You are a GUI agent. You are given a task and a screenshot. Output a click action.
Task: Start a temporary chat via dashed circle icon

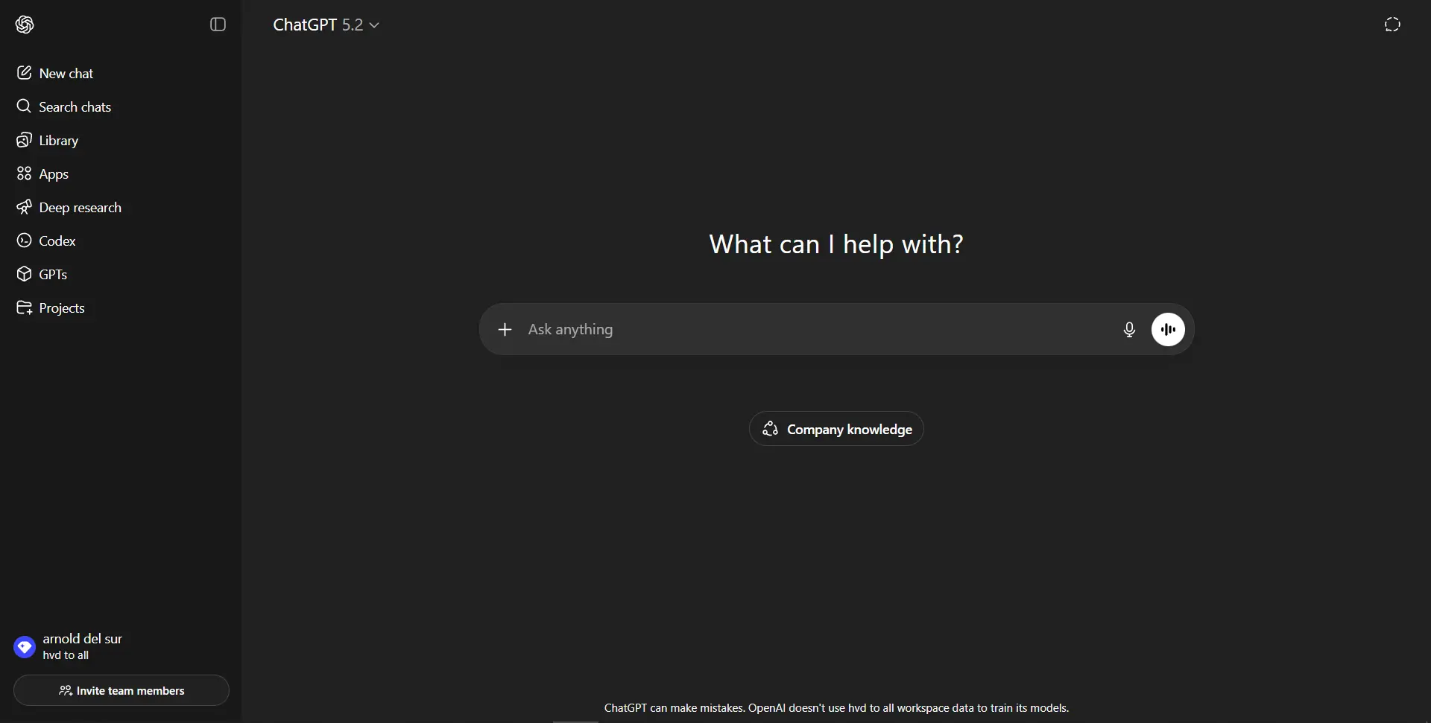(x=1392, y=25)
